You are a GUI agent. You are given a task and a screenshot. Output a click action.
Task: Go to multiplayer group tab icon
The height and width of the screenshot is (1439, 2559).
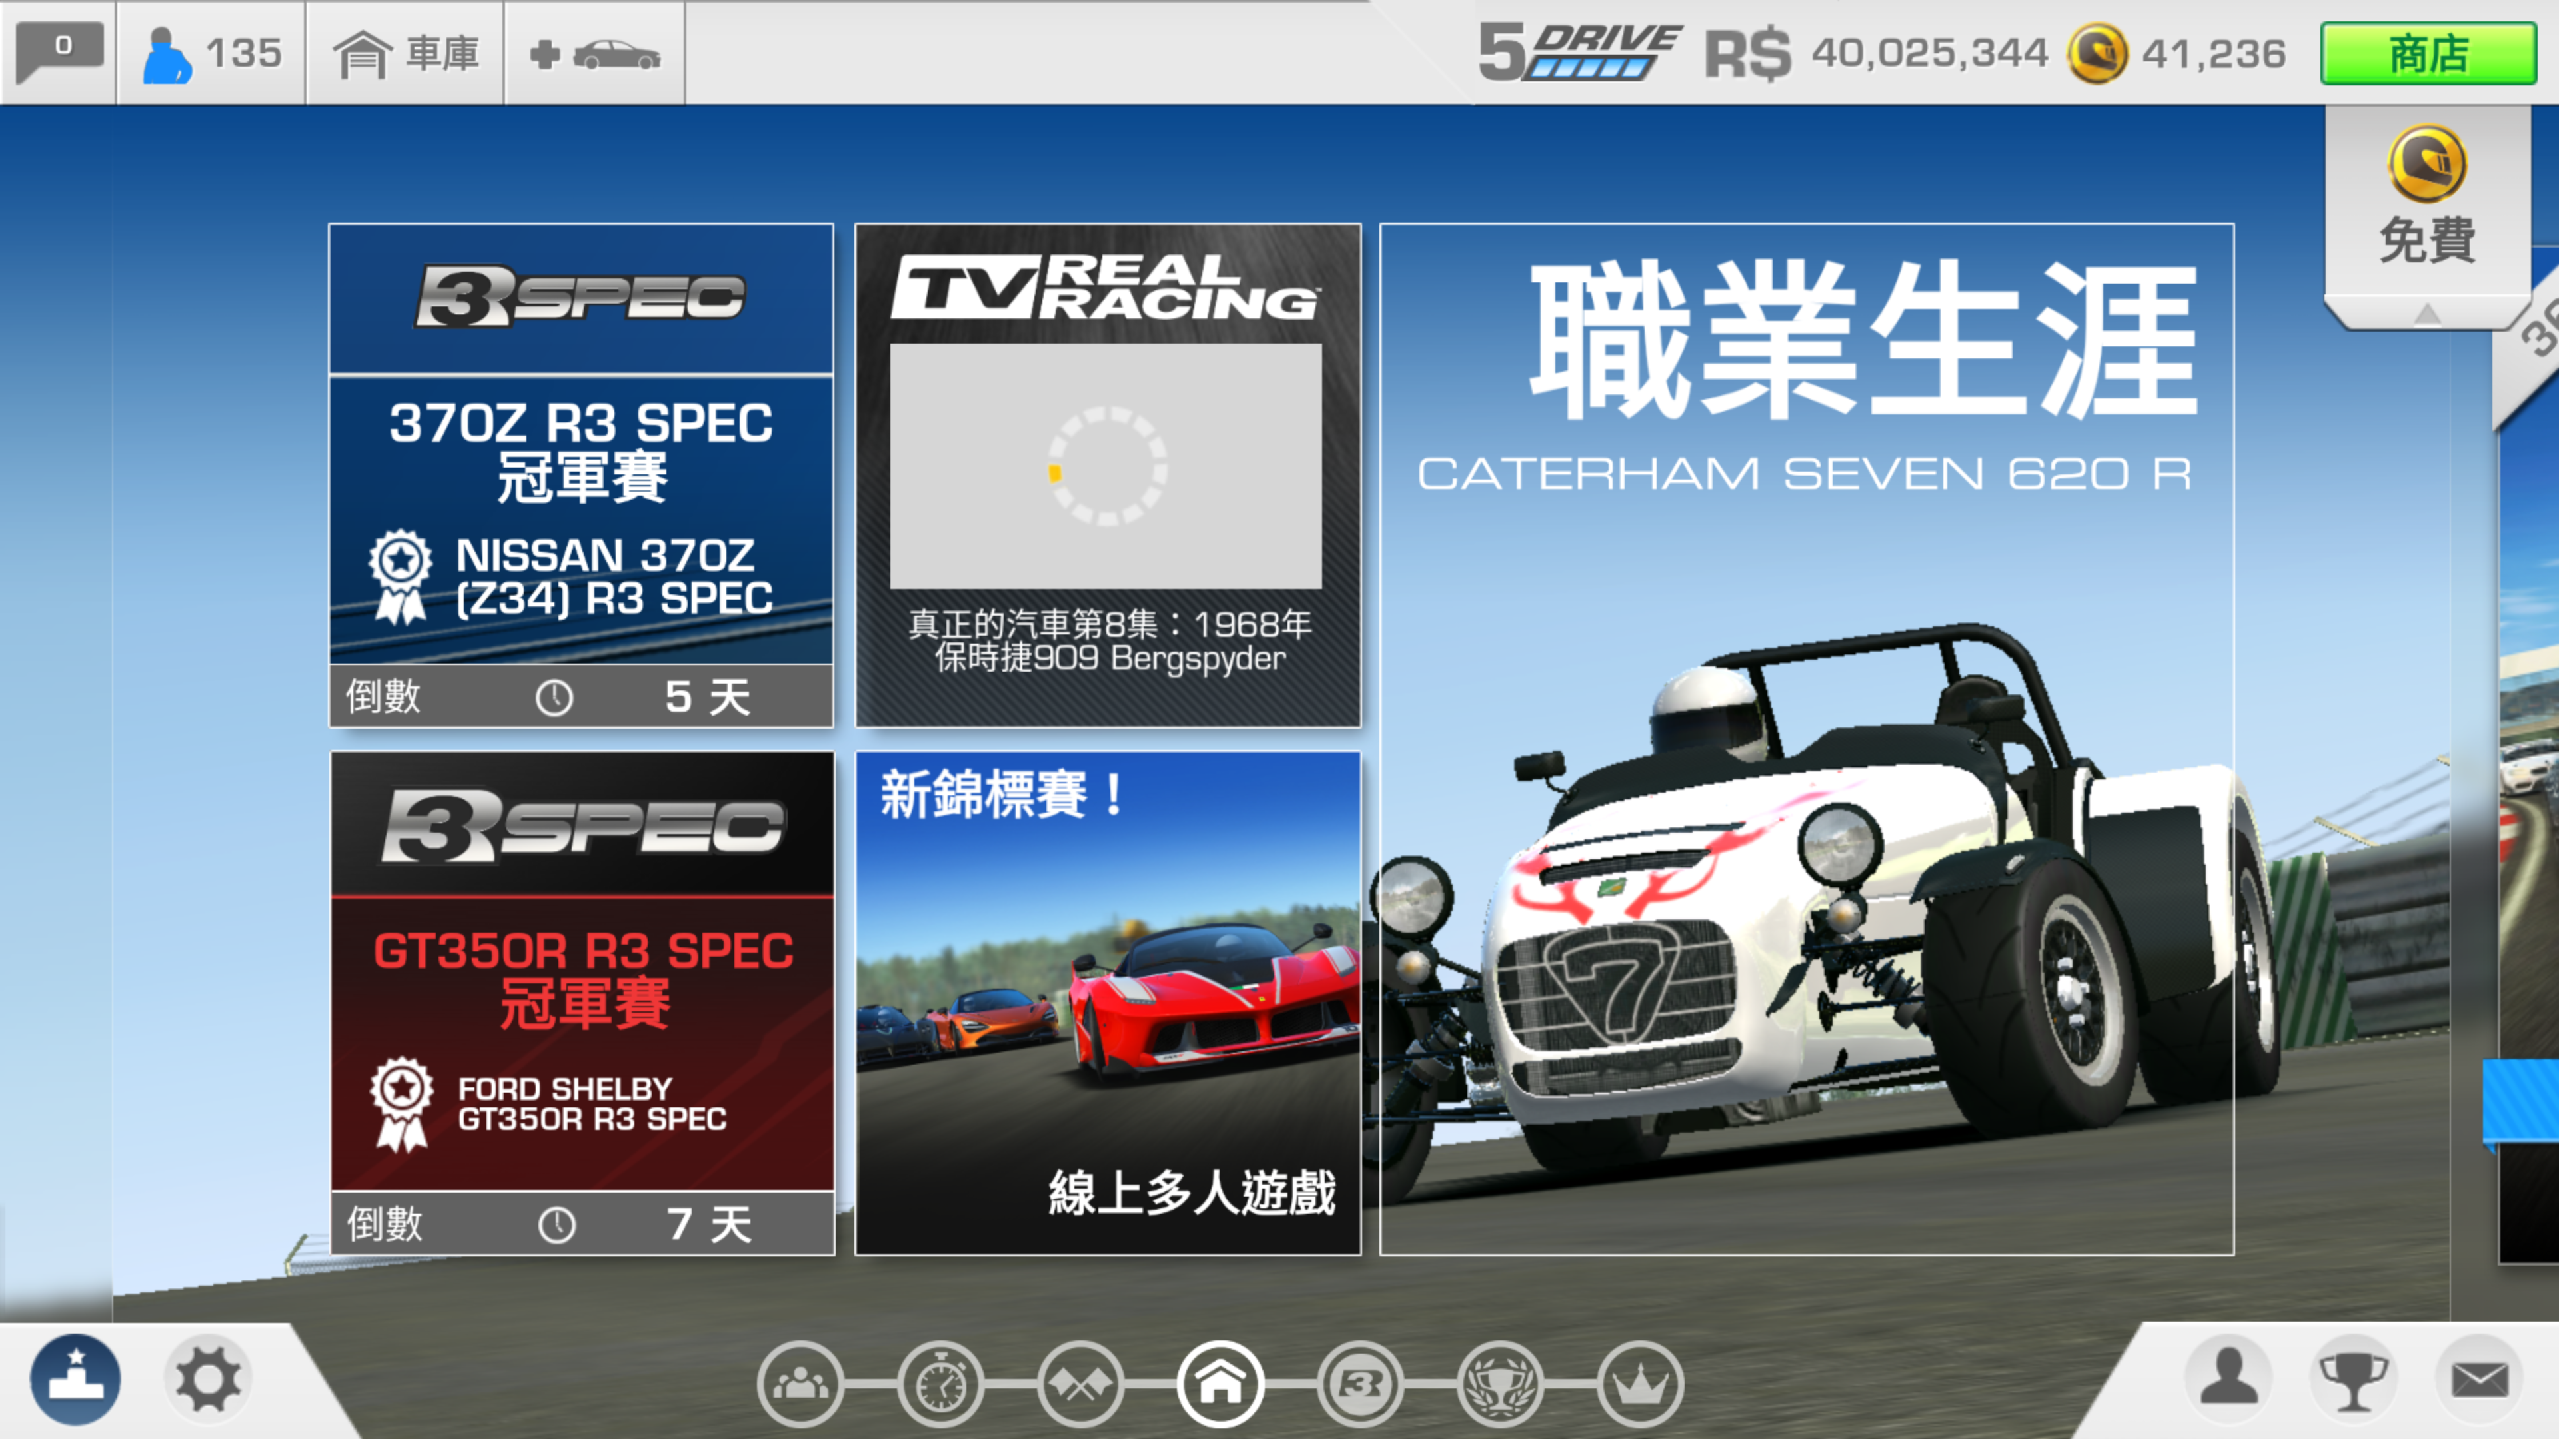pos(800,1384)
